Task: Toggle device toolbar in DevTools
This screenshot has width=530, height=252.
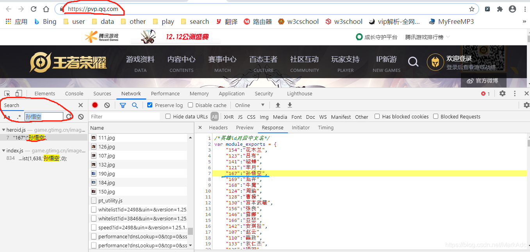Action: coord(19,93)
